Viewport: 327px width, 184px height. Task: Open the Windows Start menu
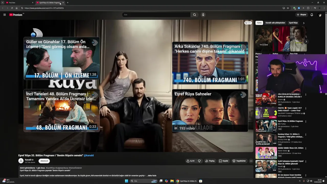[126, 181]
